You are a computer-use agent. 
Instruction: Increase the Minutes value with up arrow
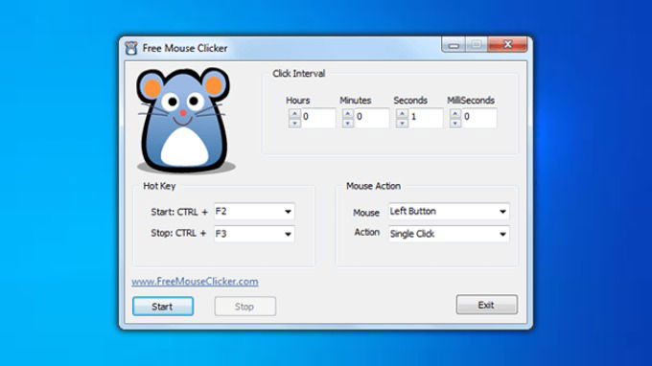tap(348, 113)
